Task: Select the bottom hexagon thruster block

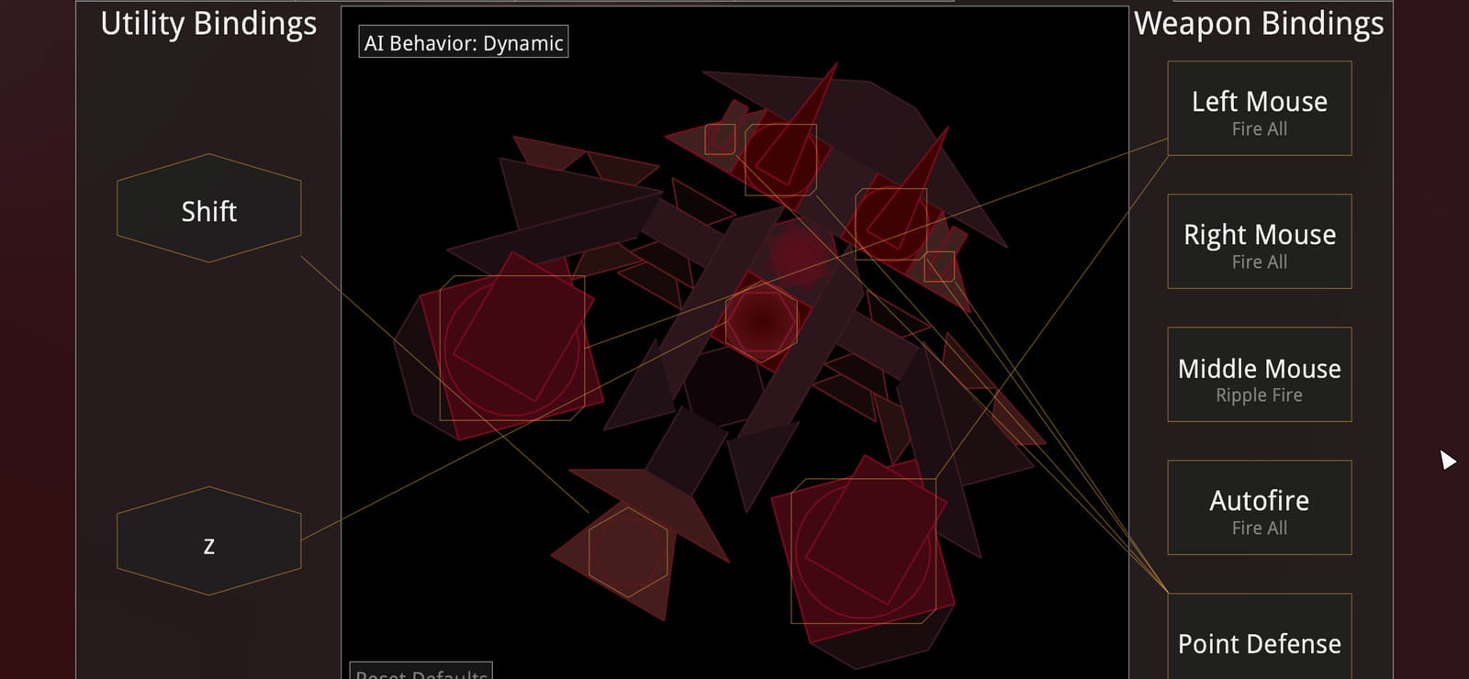Action: click(x=628, y=552)
